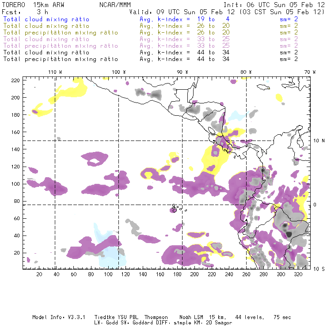The width and height of the screenshot is (327, 327).
Task: Click the black 'Total cloud mixing ratio' legend entry
Action: click(46, 53)
